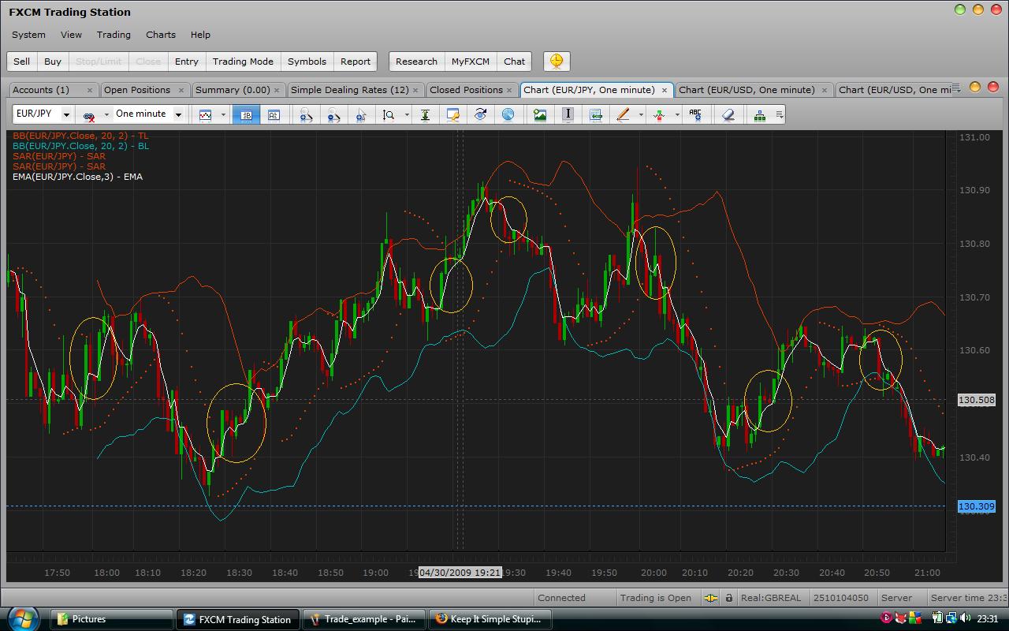Toggle the A price-mode button
The image size is (1009, 631).
(274, 115)
